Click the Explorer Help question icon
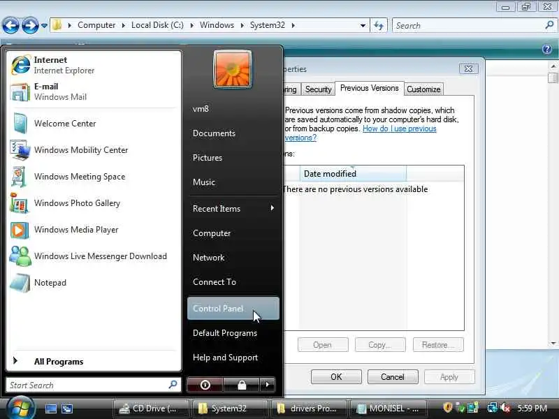Image resolution: width=559 pixels, height=419 pixels. pos(547,49)
